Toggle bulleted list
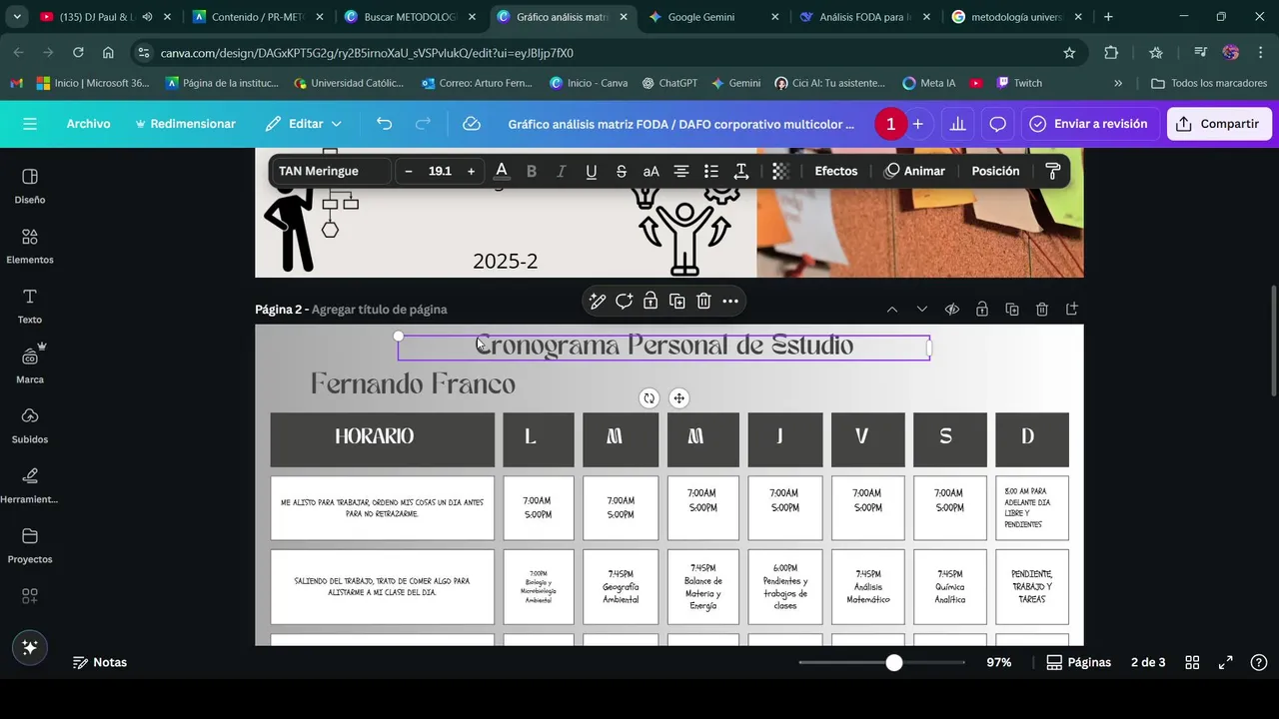 pos(711,171)
